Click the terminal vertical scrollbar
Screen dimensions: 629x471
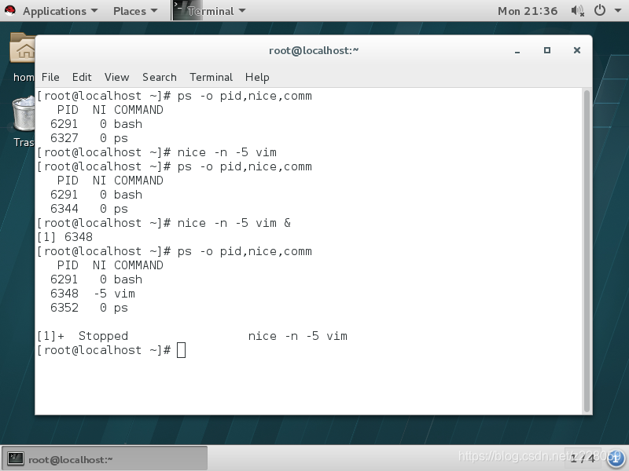(587, 251)
